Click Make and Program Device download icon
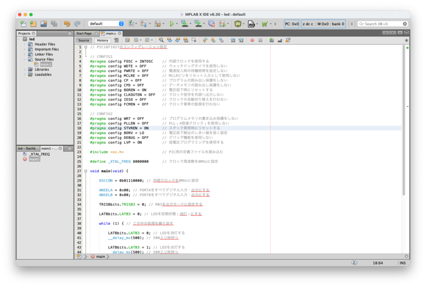 point(184,24)
